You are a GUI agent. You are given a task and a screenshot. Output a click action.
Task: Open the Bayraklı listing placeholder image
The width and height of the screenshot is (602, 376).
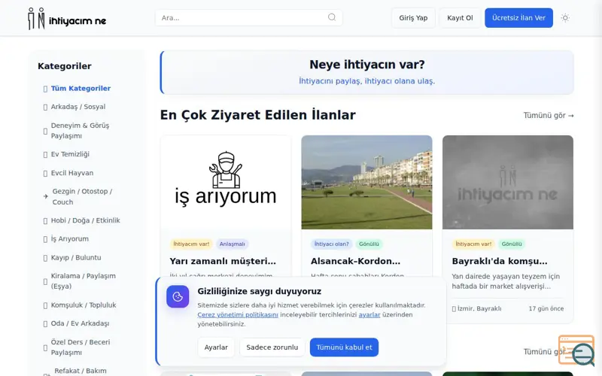(507, 182)
